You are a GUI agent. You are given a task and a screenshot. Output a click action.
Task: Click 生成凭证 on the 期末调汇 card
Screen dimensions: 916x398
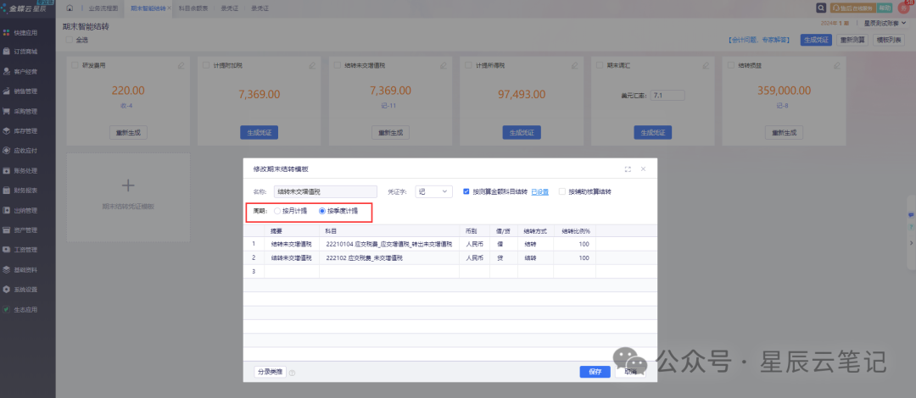click(652, 132)
